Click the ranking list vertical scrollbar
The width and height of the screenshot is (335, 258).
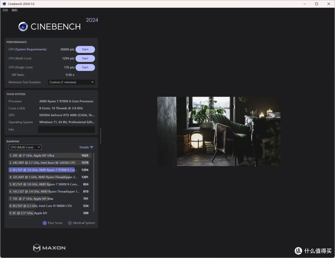tap(94, 182)
